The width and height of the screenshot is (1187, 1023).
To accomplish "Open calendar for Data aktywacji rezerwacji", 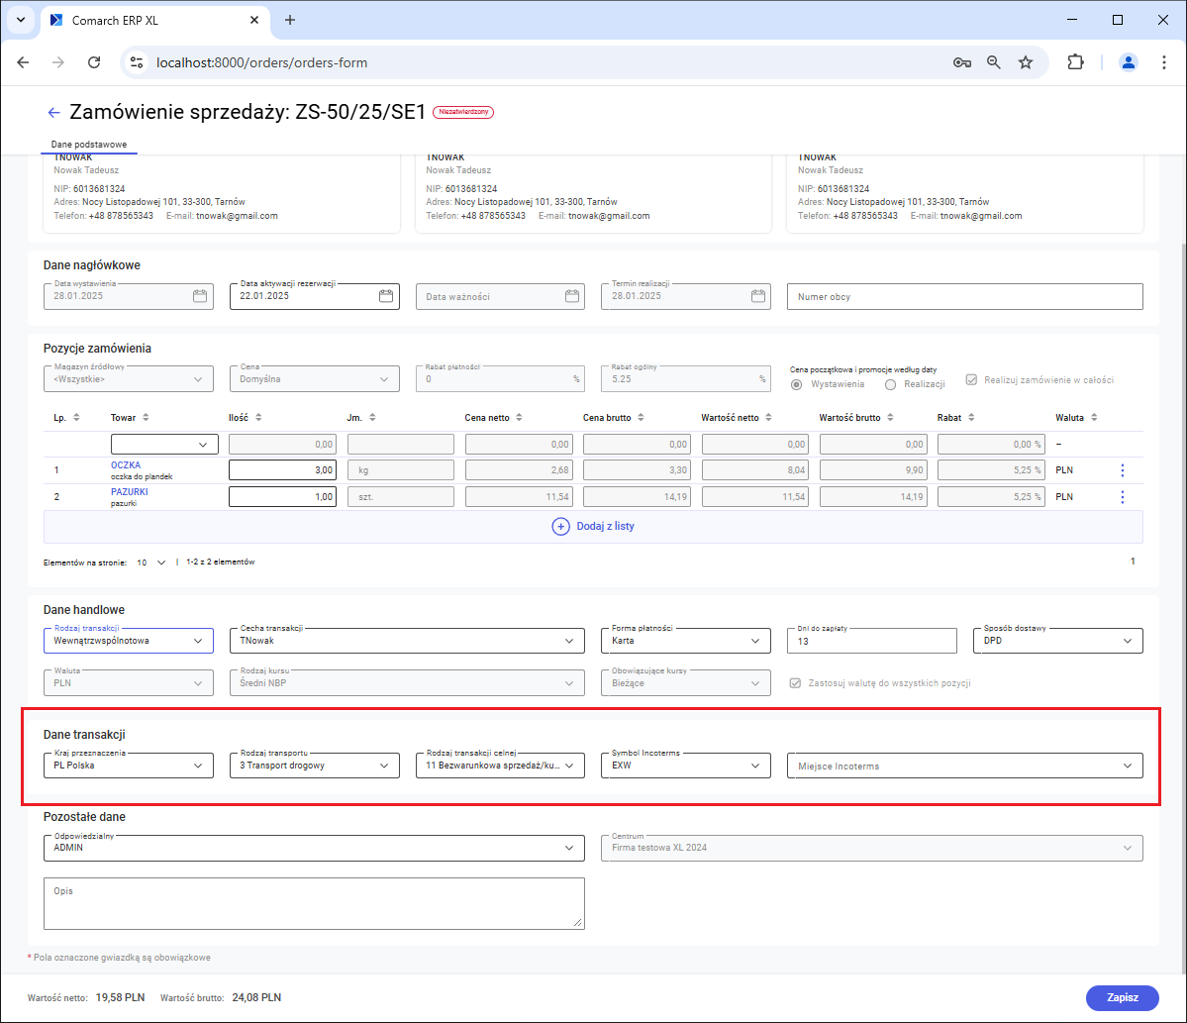I will point(386,296).
